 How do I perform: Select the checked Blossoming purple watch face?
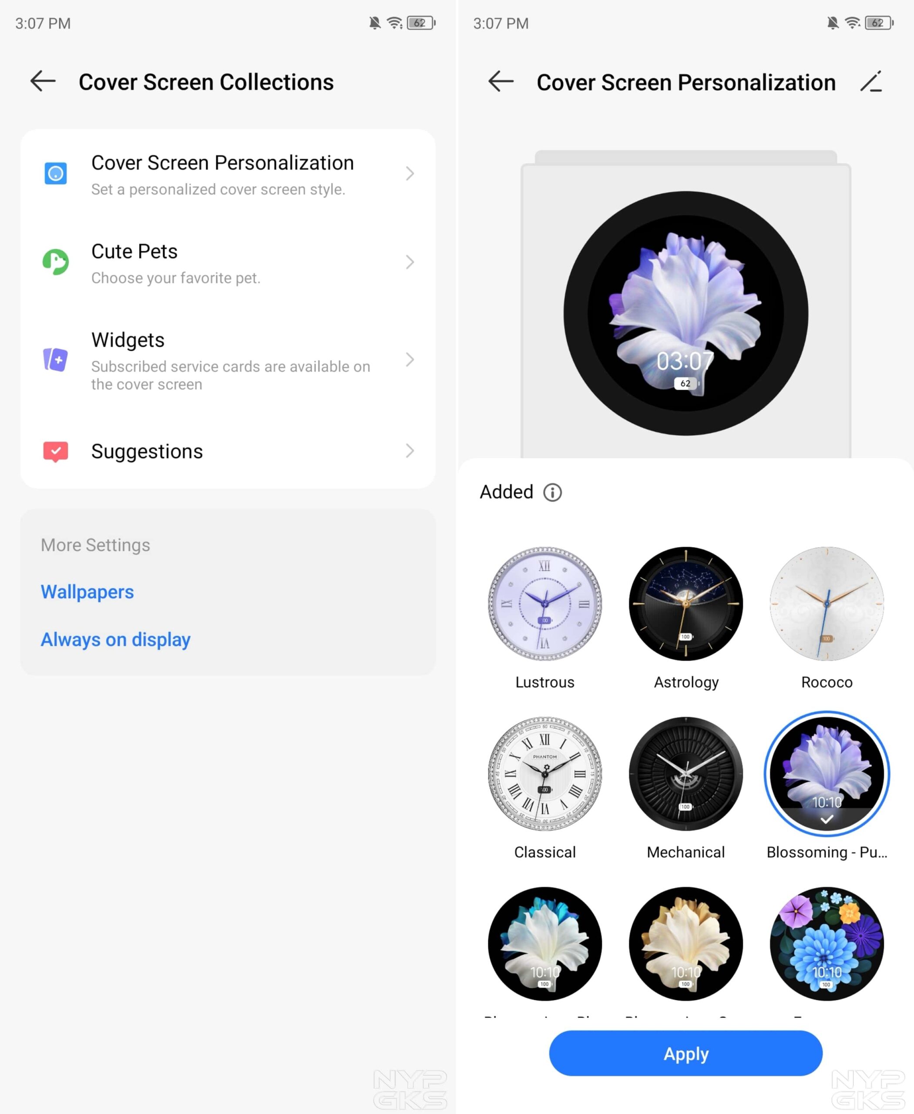[827, 773]
